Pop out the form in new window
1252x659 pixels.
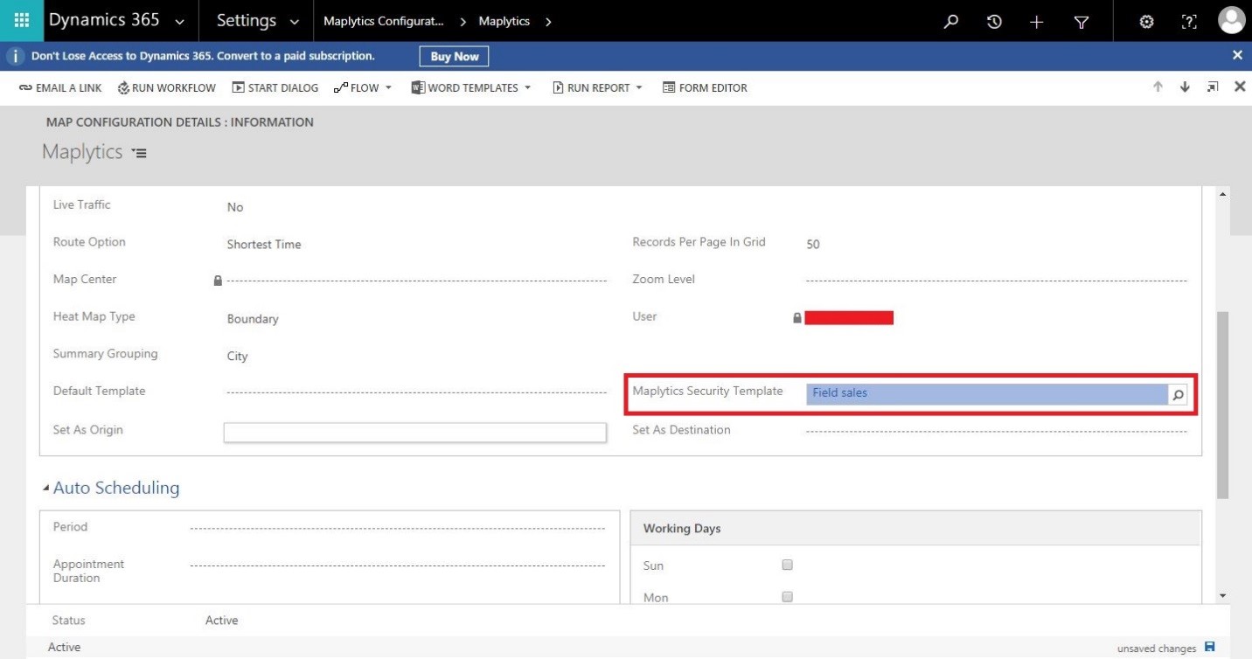tap(1213, 87)
